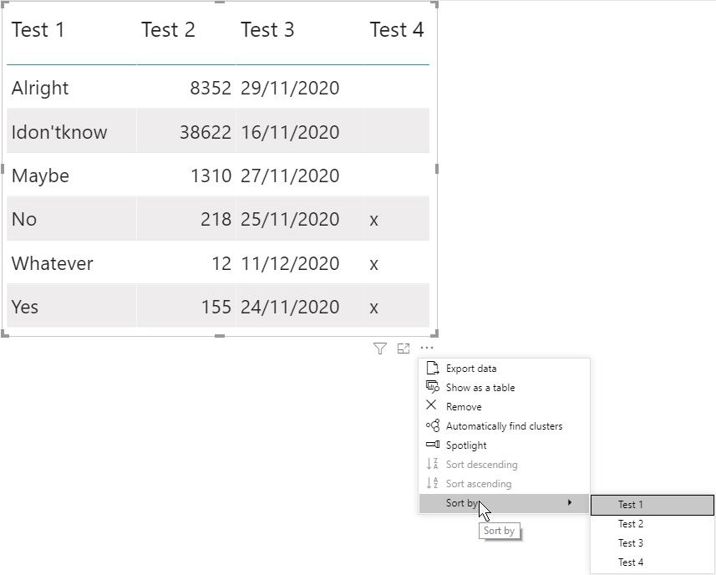Click the Test 3 column header
Image resolution: width=716 pixels, height=575 pixels.
coord(267,30)
